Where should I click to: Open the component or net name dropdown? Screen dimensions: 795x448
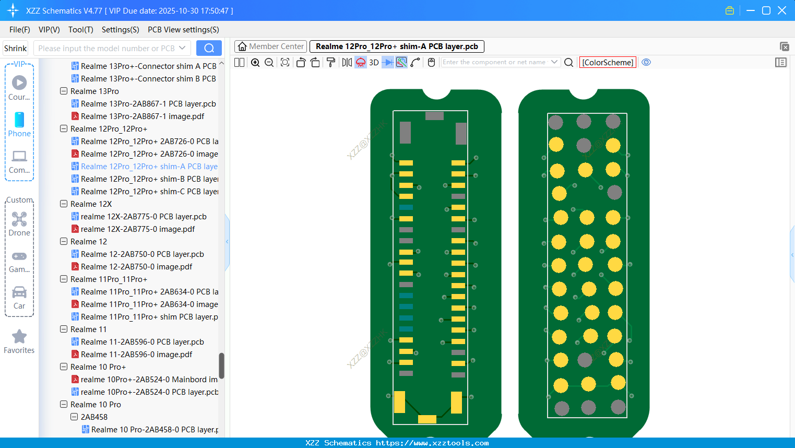coord(556,62)
